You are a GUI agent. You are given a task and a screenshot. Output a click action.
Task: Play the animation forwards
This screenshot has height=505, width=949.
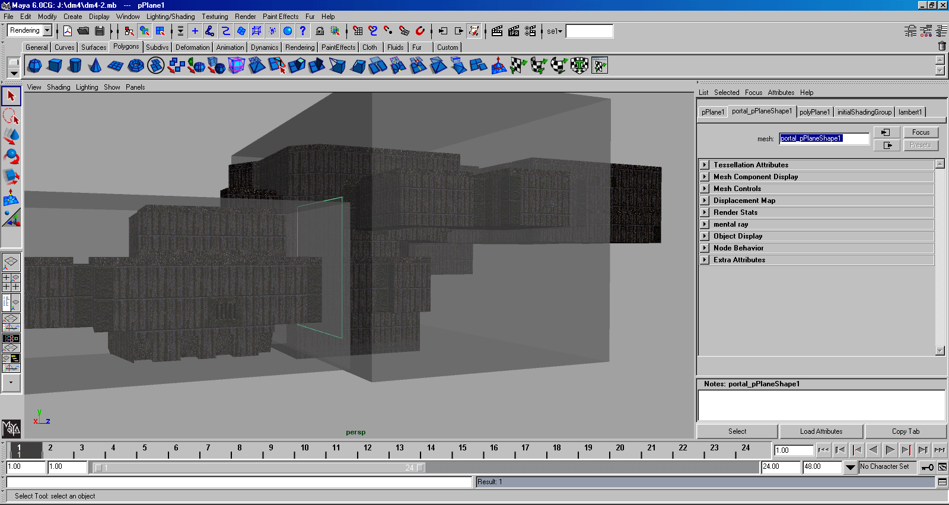pyautogui.click(x=890, y=450)
